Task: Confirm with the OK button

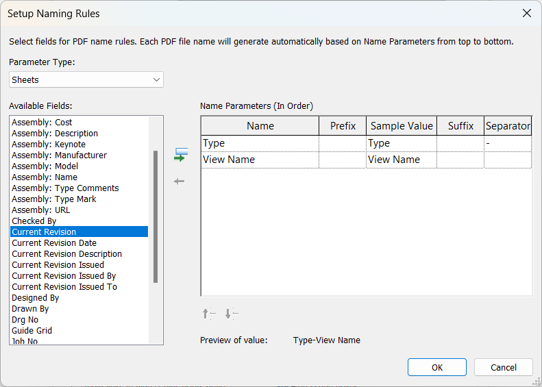Action: pos(437,367)
